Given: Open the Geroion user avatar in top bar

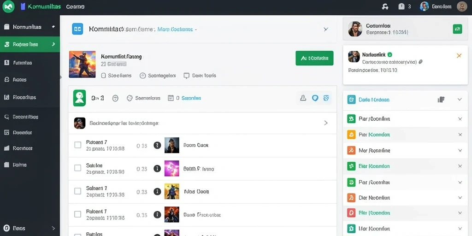Looking at the screenshot, I should 424,6.
